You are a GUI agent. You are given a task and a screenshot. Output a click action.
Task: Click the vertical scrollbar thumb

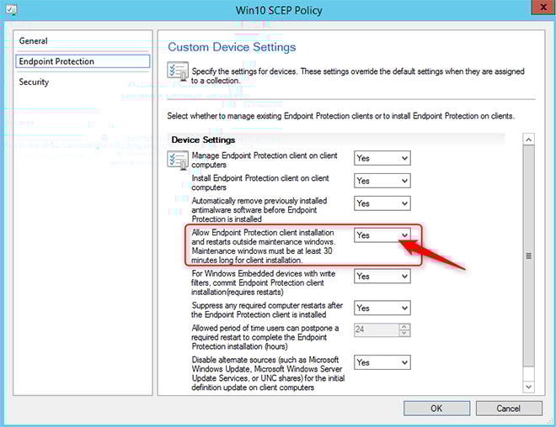pos(529,256)
